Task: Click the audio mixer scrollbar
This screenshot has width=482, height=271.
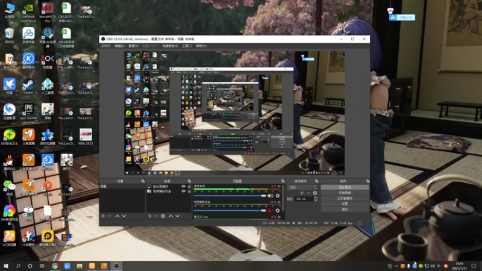Action: (x=283, y=198)
